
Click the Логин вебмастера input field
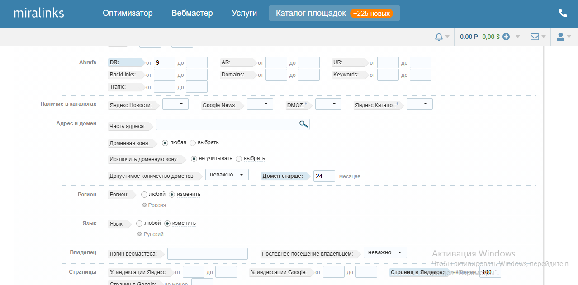(207, 254)
